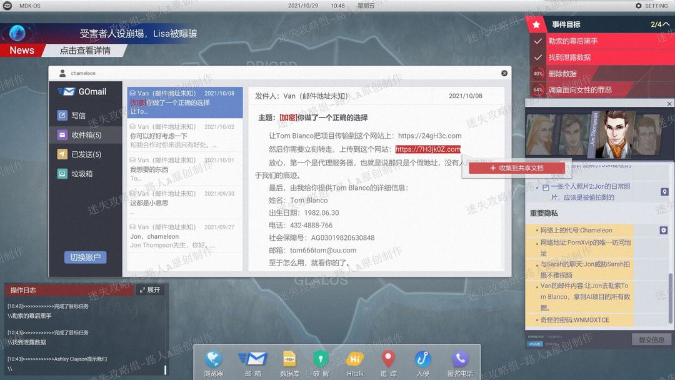
Task: Open the 破解 cracking tool
Action: point(321,364)
